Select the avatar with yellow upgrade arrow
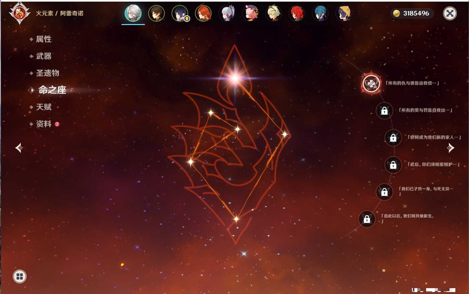 point(180,14)
